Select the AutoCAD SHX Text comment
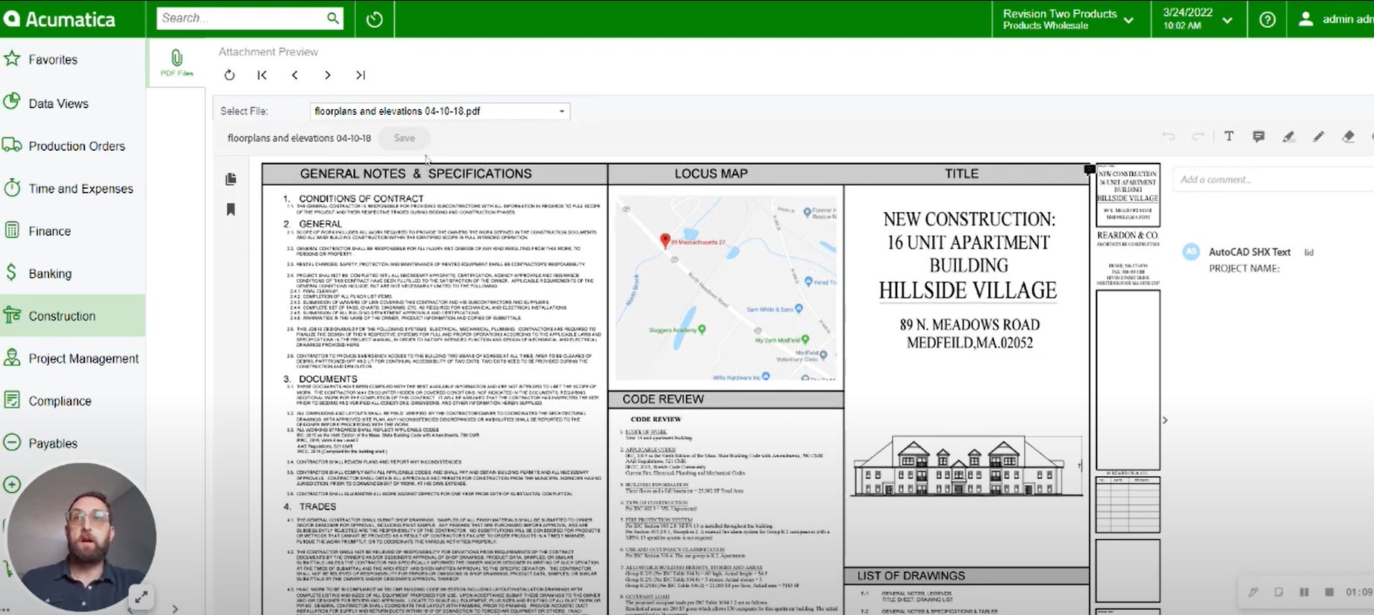Screen dimensions: 1374x615 [1249, 252]
